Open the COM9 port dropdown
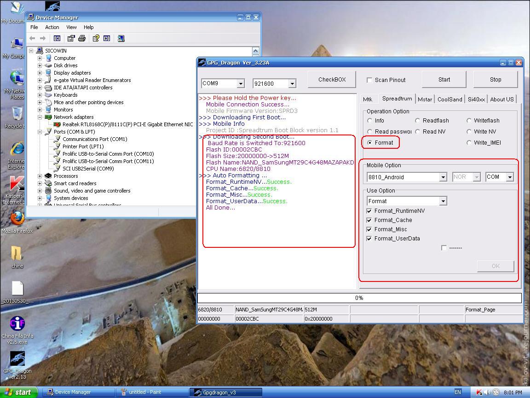Image resolution: width=530 pixels, height=398 pixels. pyautogui.click(x=241, y=83)
